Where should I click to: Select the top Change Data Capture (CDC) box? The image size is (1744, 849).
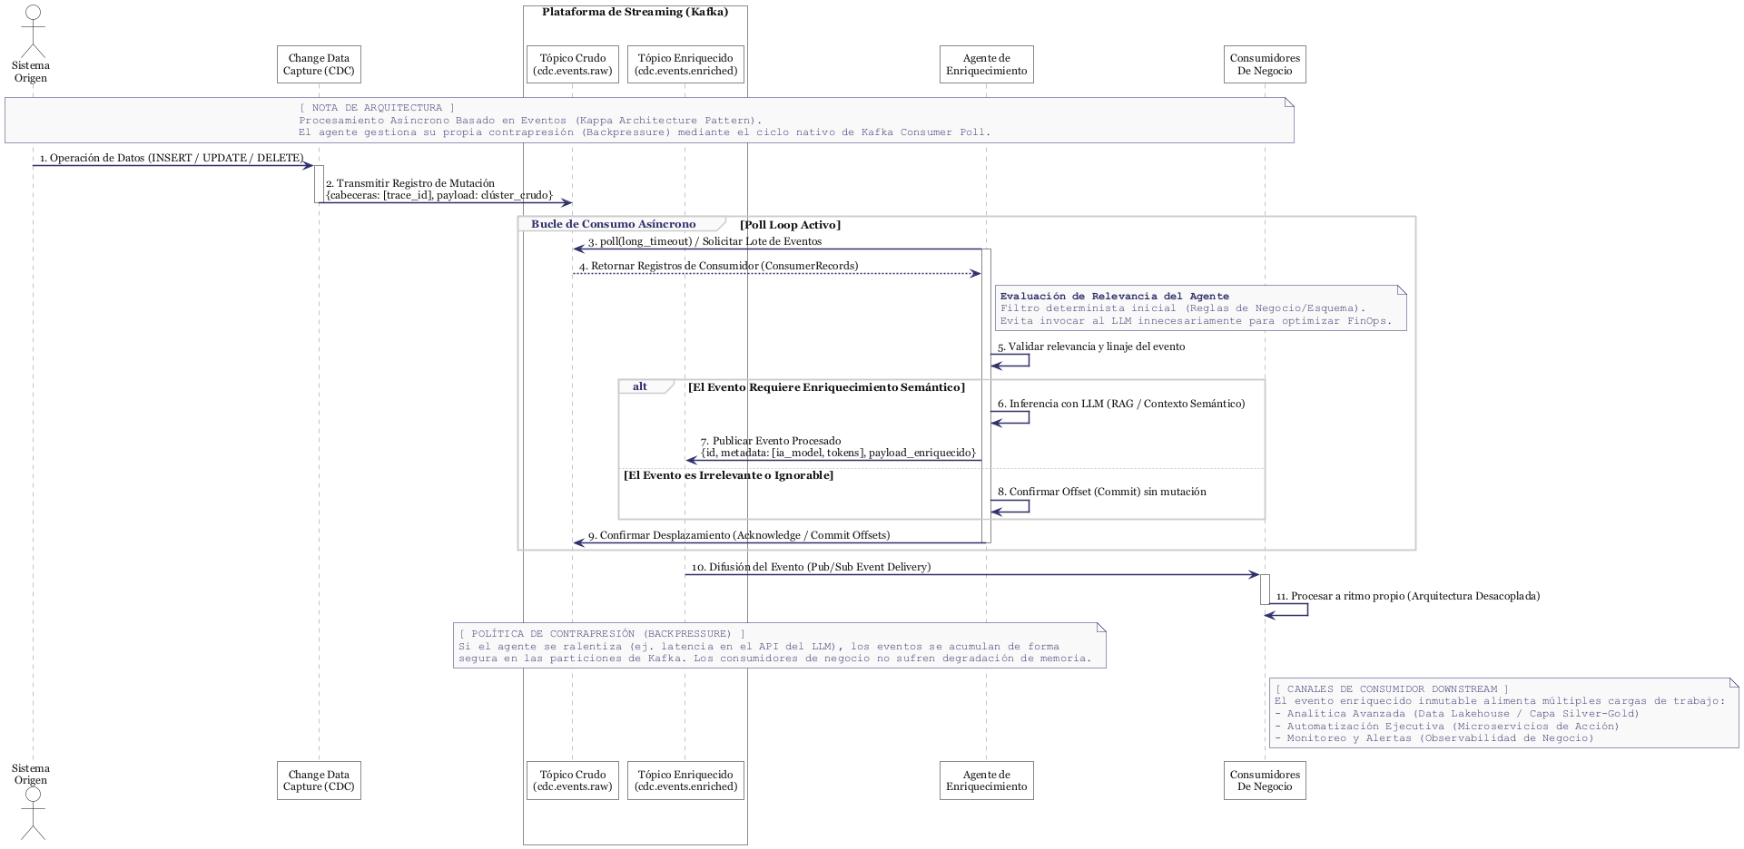(x=319, y=64)
